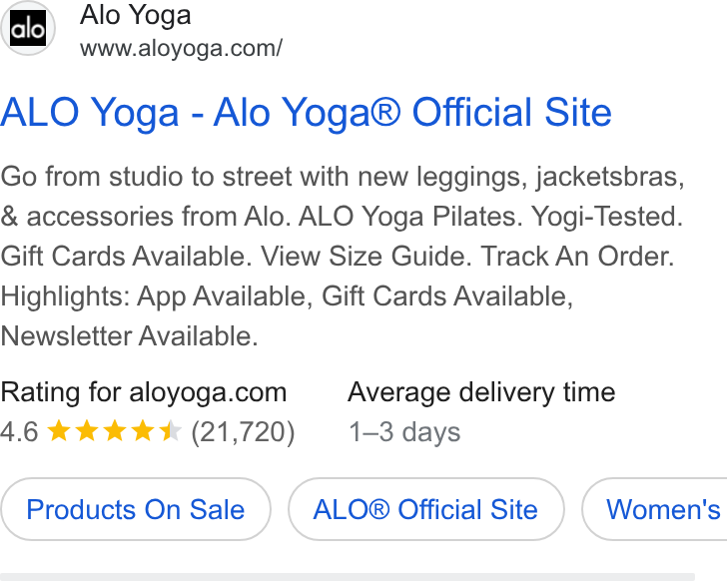Image resolution: width=727 pixels, height=581 pixels.
Task: Click the horizontal scrollbar below the chips
Action: tap(348, 577)
